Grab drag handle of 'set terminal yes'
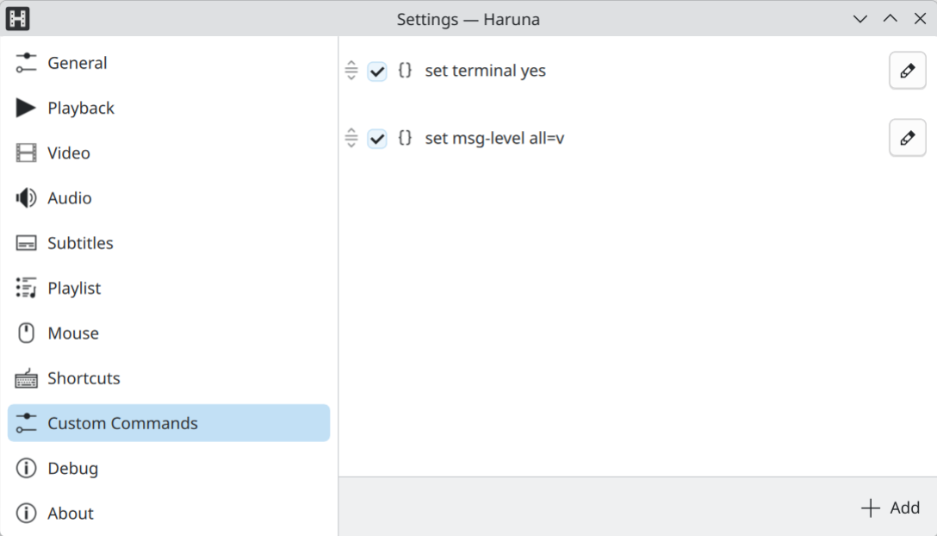The image size is (937, 536). (351, 71)
